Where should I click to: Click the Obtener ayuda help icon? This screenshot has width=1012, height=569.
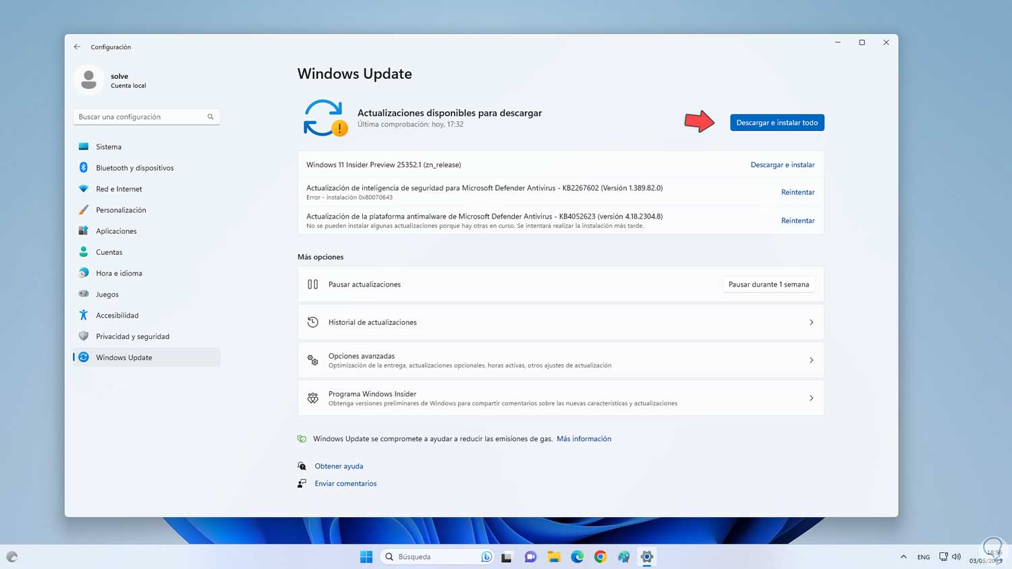[x=302, y=466]
